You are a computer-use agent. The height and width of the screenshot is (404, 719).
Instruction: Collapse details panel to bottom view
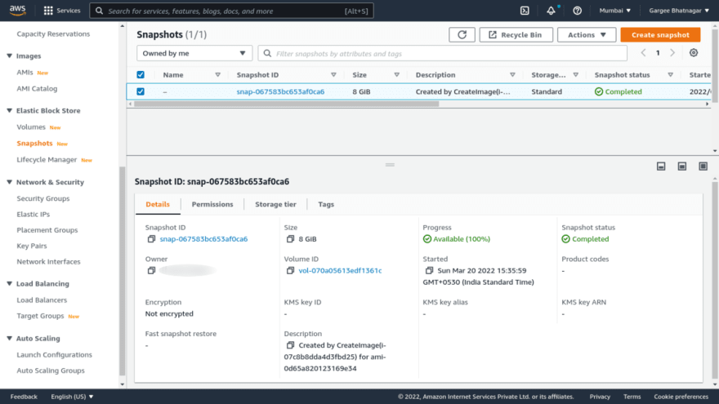[661, 166]
